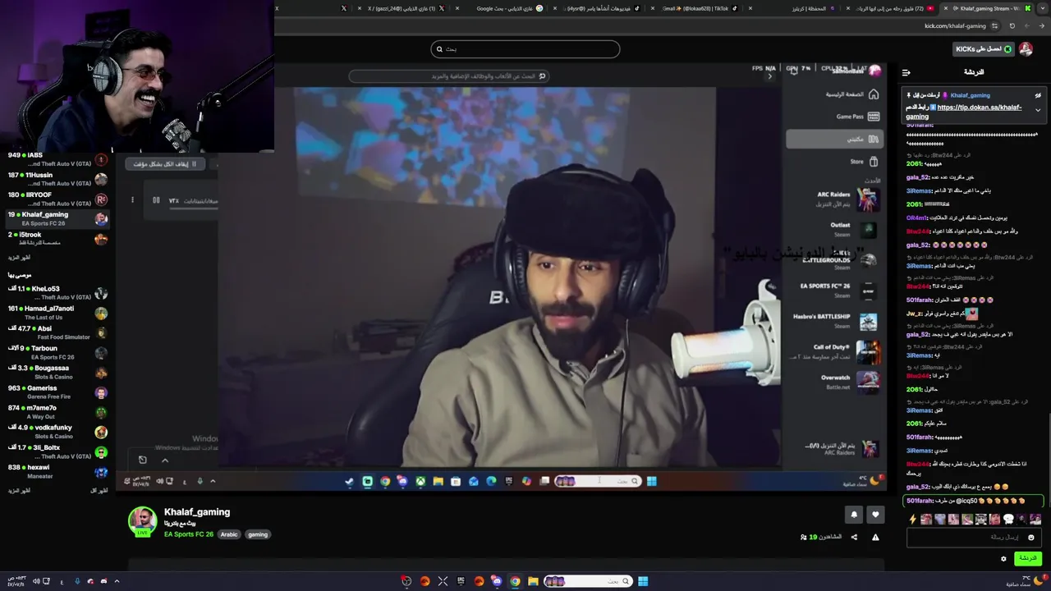Open vodkafunky recommended channel
This screenshot has width=1051, height=591.
pos(56,432)
